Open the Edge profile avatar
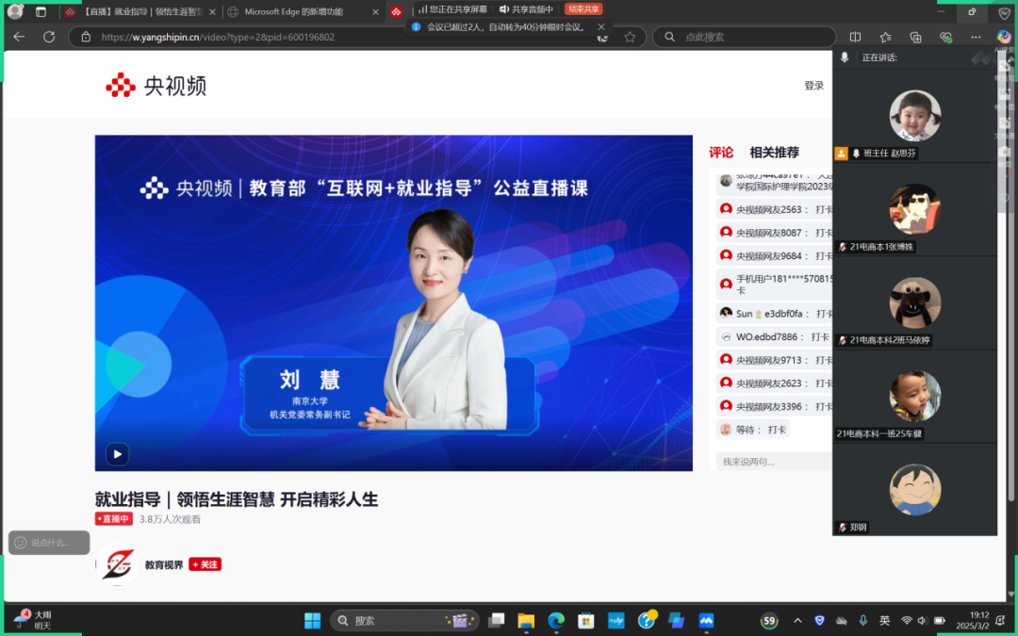Image resolution: width=1018 pixels, height=636 pixels. tap(14, 11)
